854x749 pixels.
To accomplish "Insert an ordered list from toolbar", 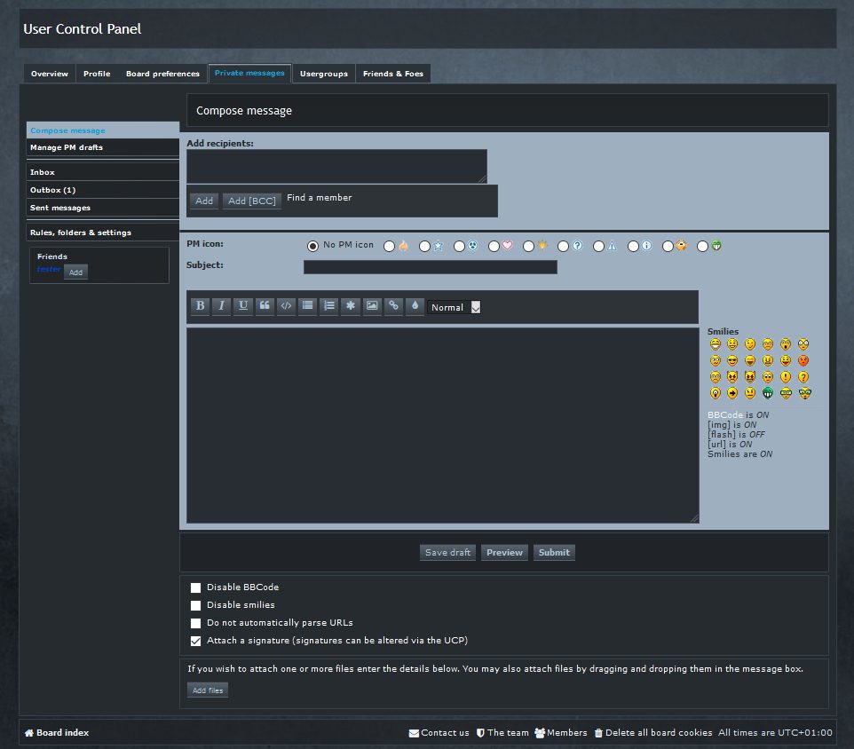I will (328, 306).
